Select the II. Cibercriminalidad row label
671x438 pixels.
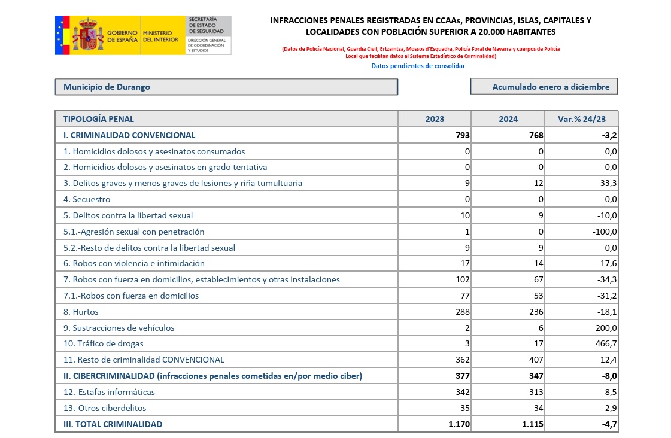click(x=212, y=376)
